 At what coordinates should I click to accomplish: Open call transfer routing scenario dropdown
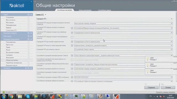click(171, 33)
